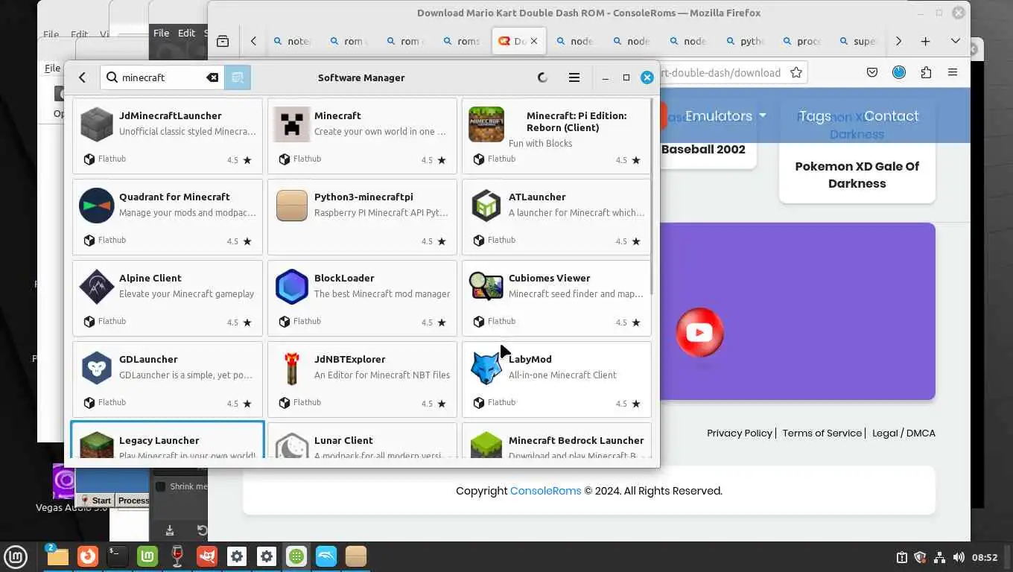
Task: Clear the minecraft search text
Action: pos(212,77)
